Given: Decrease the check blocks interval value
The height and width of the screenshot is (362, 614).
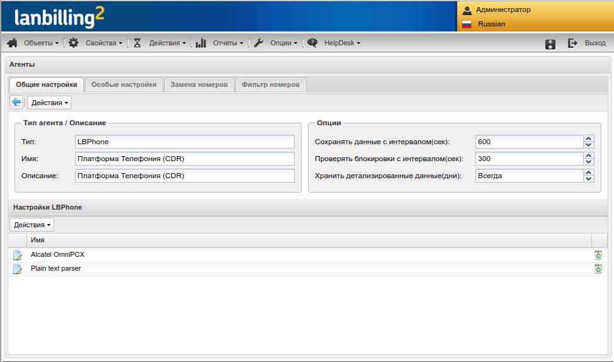Looking at the screenshot, I should coord(589,162).
